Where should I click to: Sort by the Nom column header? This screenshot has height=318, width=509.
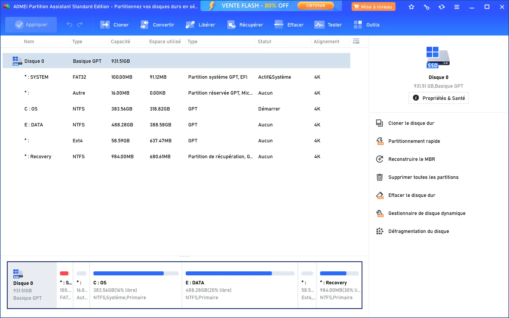pos(29,42)
